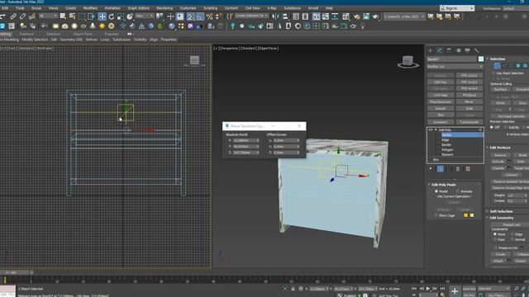Open the project path dropdown in toolbar
Screen dimensions: 529x297
[x=404, y=16]
